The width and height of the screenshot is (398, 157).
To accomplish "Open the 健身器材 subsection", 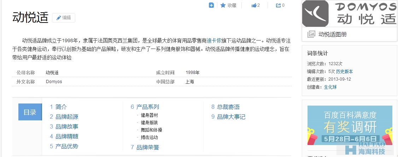I will pyautogui.click(x=149, y=115).
